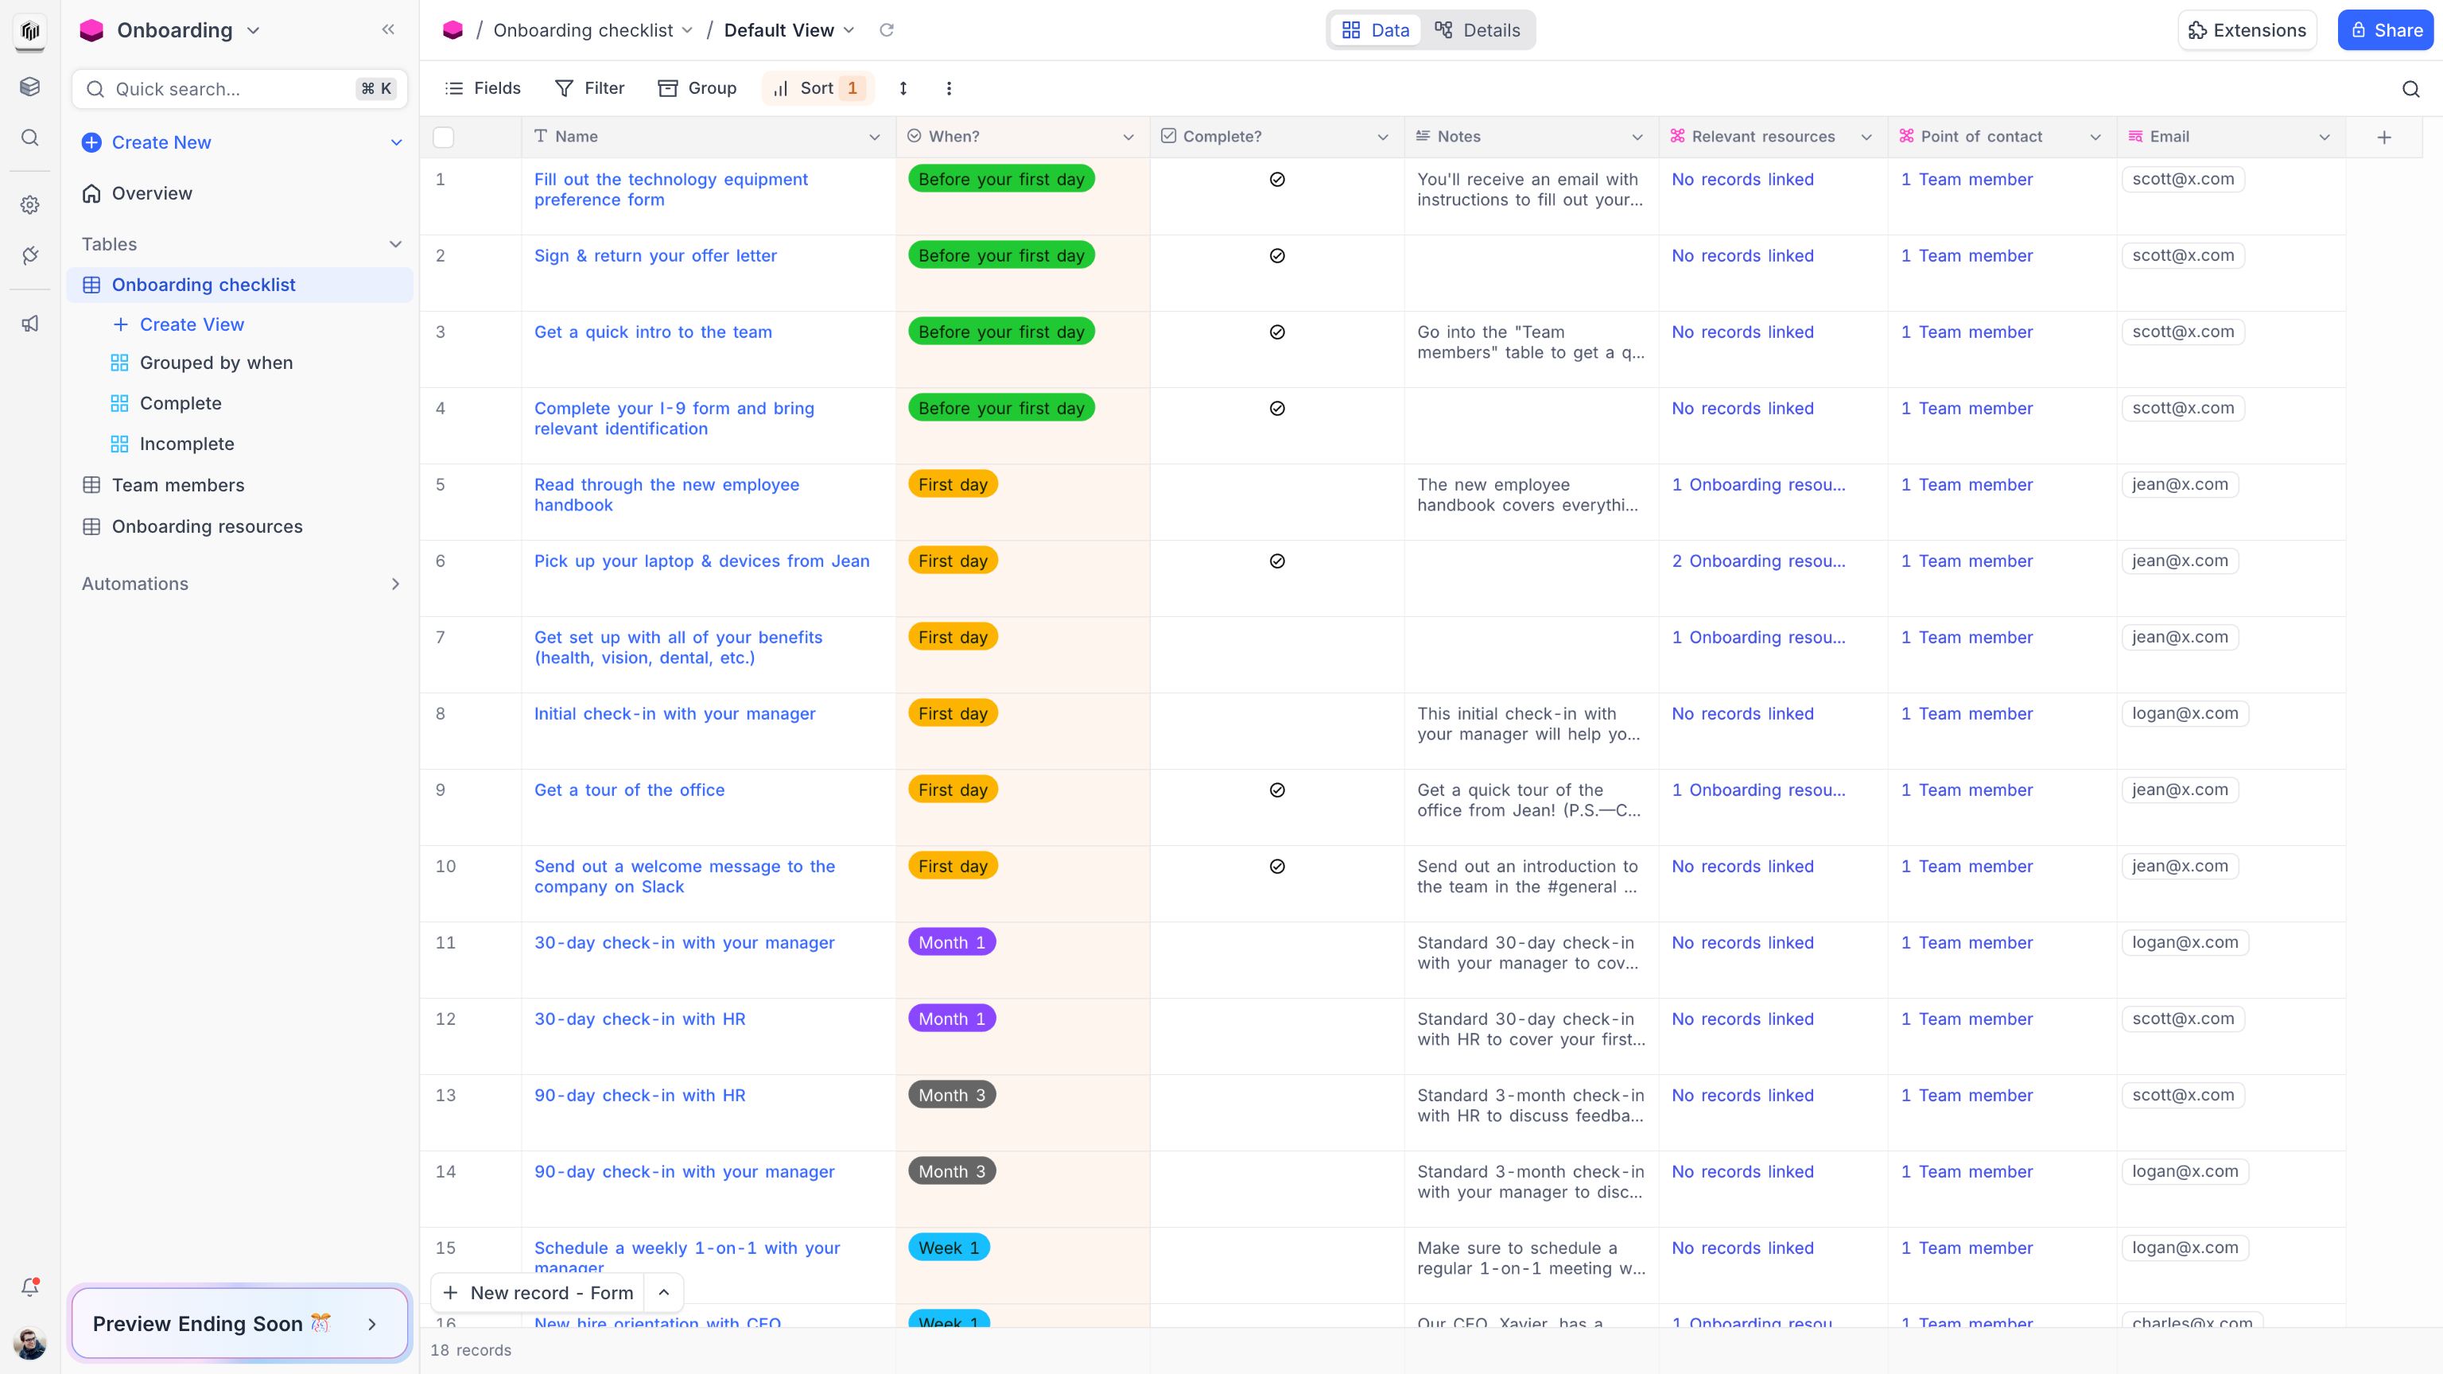Click the Grouped by when view grid icon

119,363
